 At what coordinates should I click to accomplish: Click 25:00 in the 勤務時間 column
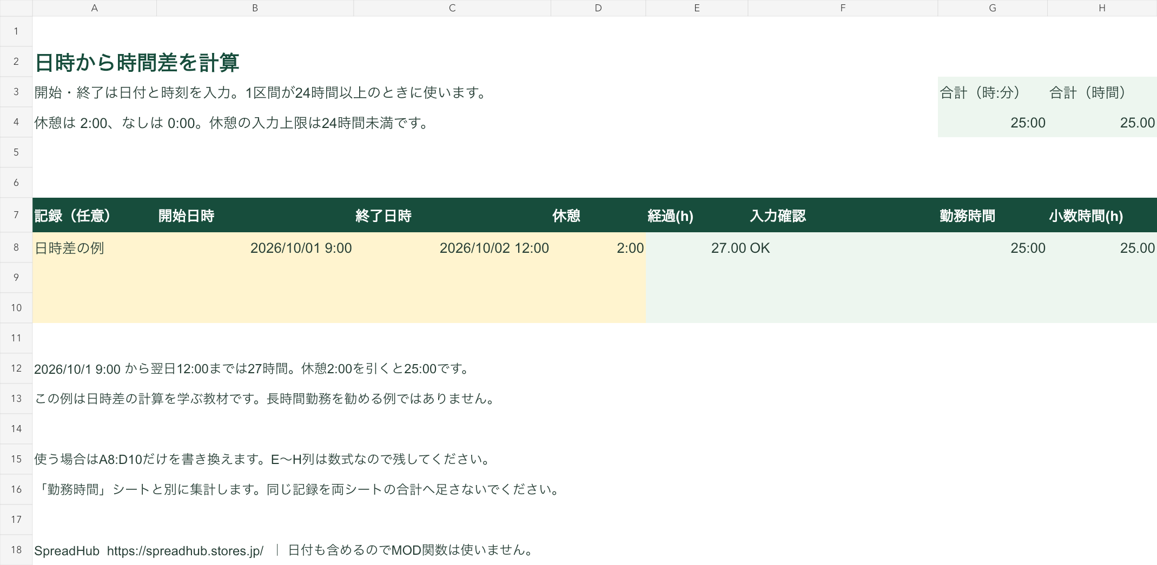click(x=1028, y=248)
